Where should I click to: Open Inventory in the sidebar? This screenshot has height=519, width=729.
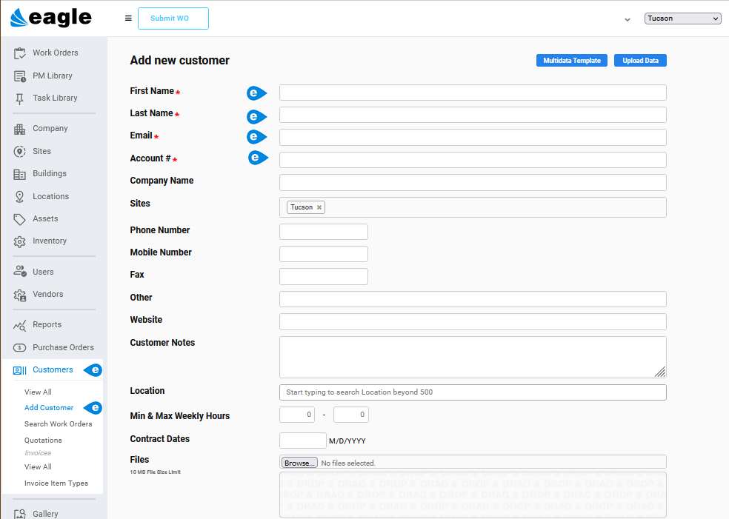50,241
